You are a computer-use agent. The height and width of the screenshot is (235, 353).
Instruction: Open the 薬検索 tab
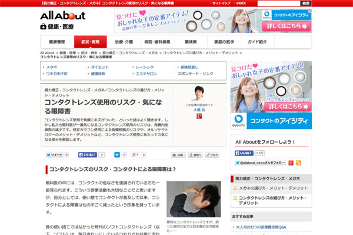191,42
